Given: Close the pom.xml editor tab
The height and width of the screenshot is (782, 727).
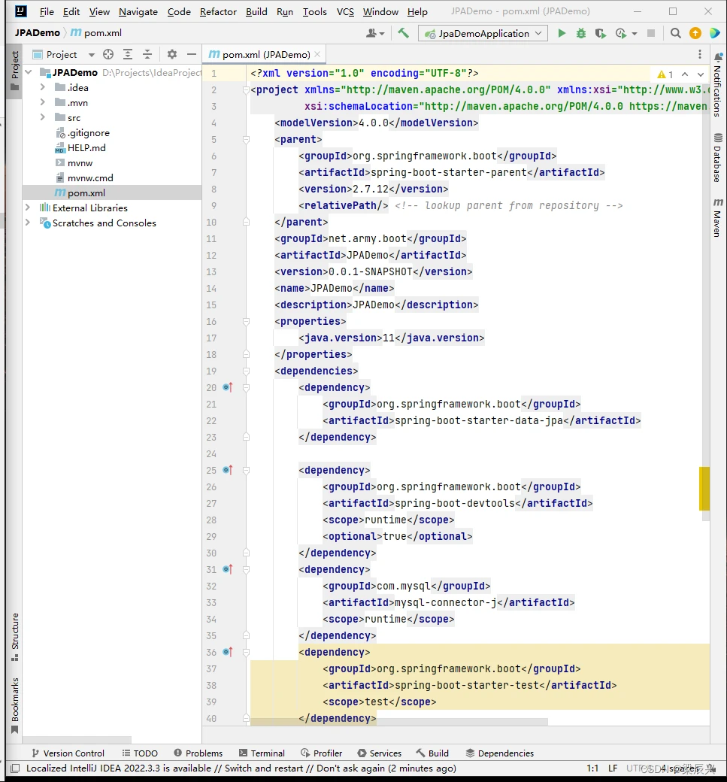Looking at the screenshot, I should pyautogui.click(x=317, y=54).
